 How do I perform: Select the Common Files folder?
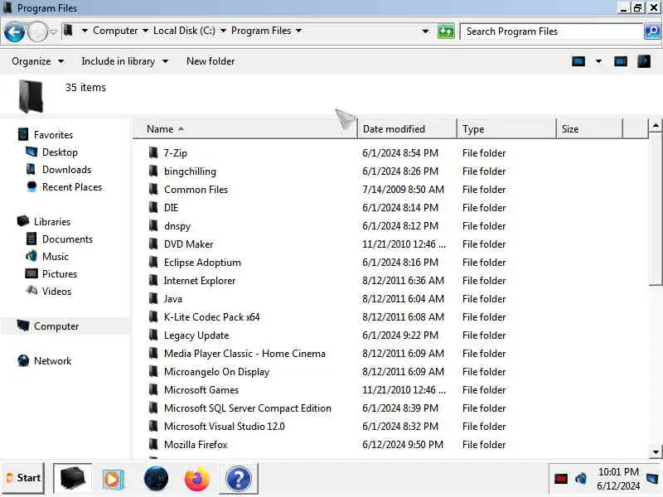click(x=196, y=190)
